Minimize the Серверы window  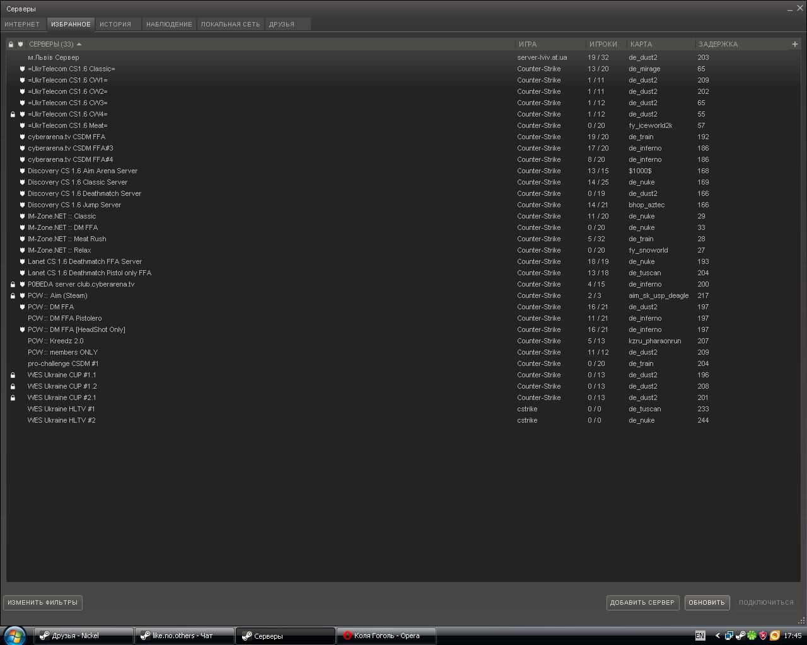coord(790,9)
